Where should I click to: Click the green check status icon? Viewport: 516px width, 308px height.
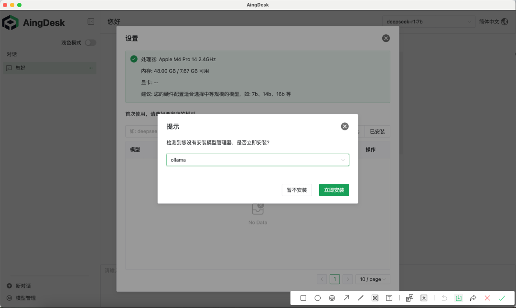[134, 59]
